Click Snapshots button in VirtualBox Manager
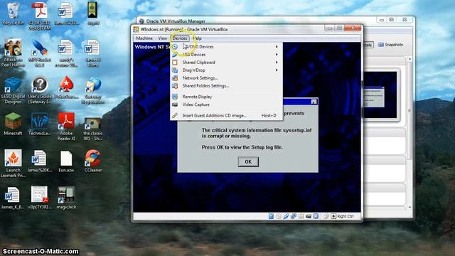The width and height of the screenshot is (455, 256). click(390, 45)
